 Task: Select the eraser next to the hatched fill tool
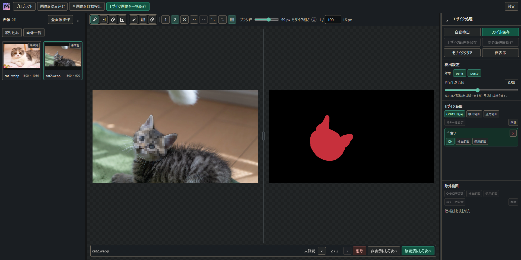pyautogui.click(x=152, y=20)
